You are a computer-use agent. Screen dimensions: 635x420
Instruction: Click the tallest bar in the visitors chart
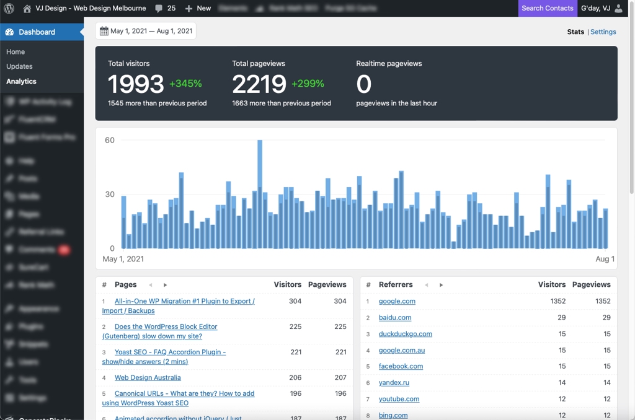(260, 192)
